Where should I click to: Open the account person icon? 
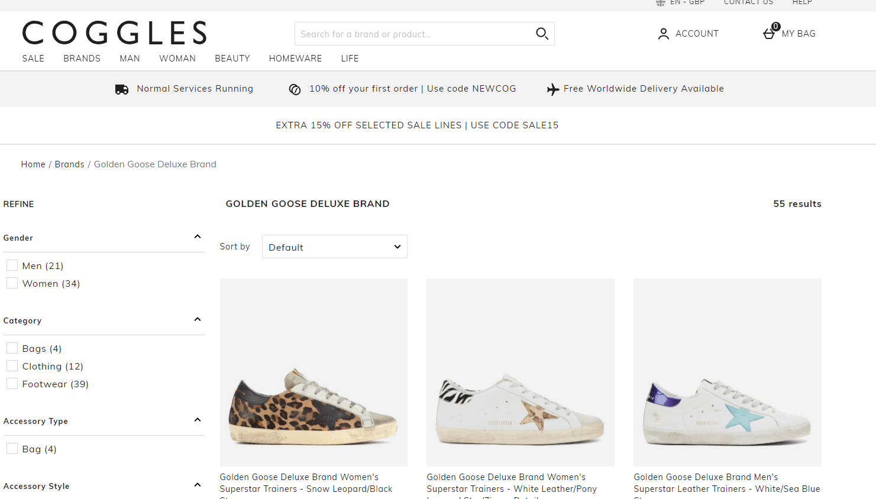click(664, 34)
